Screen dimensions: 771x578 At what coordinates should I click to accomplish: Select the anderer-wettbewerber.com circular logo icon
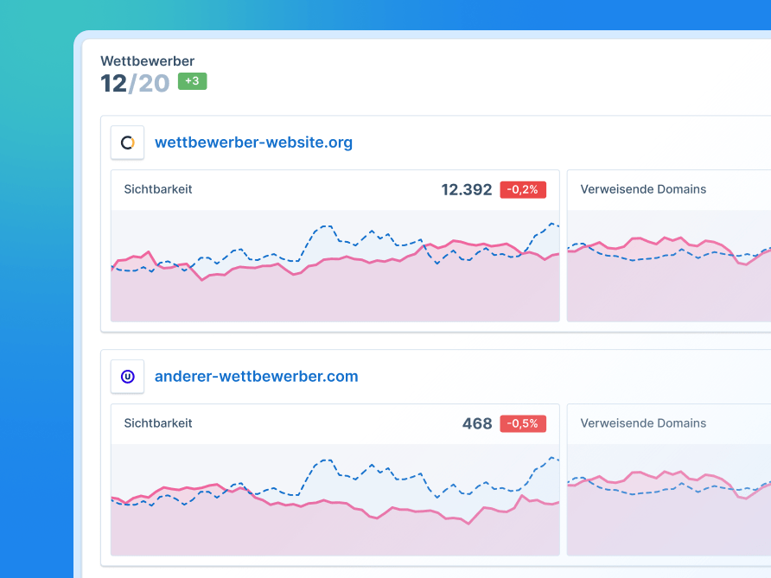pyautogui.click(x=127, y=376)
